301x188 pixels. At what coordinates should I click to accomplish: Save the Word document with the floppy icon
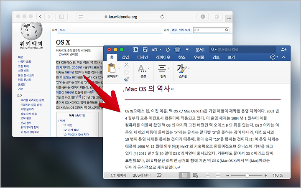145,50
